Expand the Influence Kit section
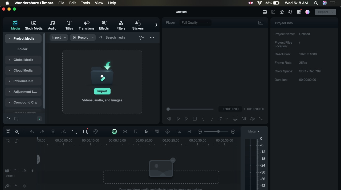The height and width of the screenshot is (190, 341). coord(23,81)
